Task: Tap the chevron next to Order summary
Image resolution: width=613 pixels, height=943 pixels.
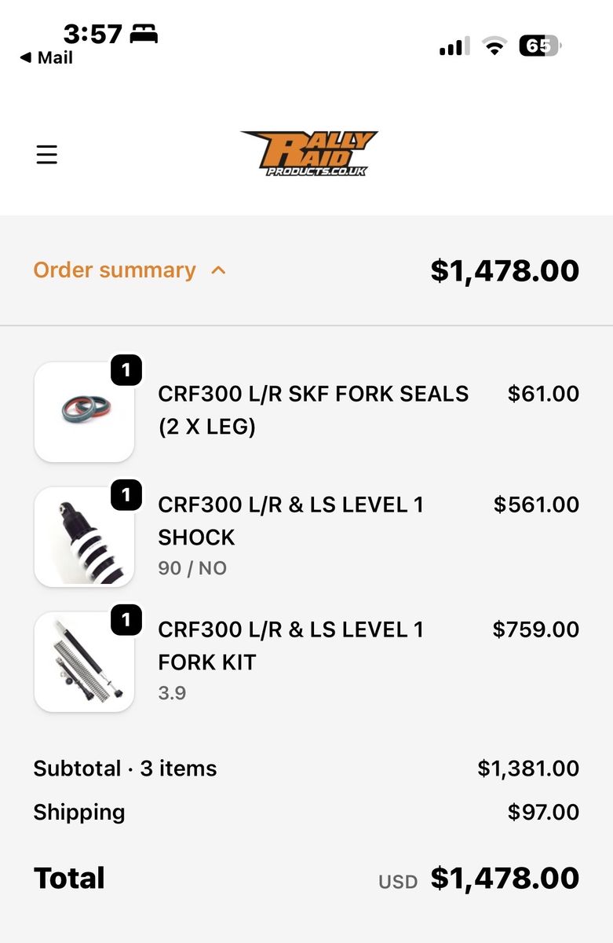Action: tap(219, 270)
